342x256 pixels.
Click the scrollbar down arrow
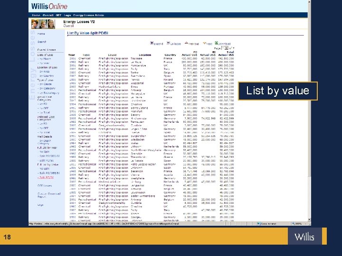(x=309, y=219)
